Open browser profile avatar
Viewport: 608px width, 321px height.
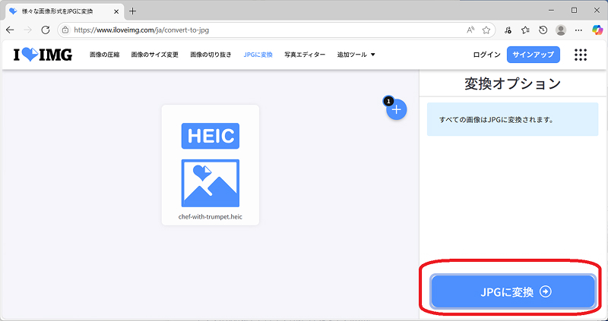coord(561,30)
